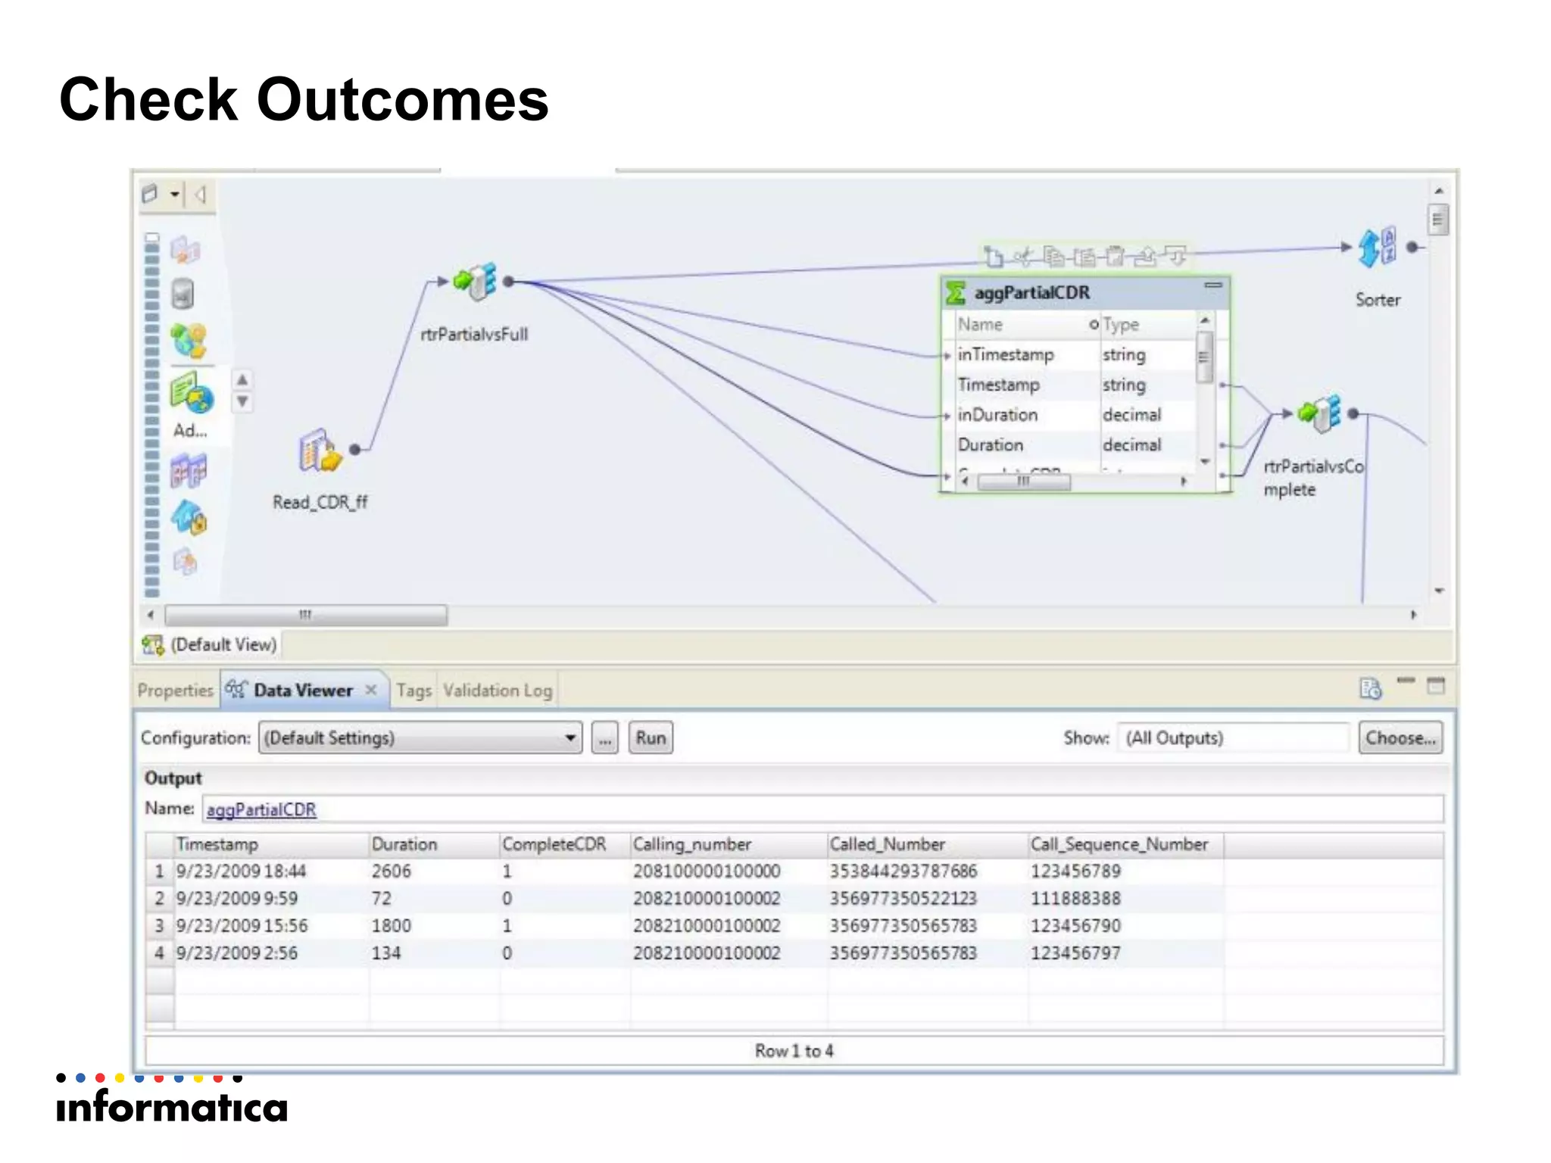
Task: Open the aggPartialCDR output name link
Action: (x=261, y=809)
